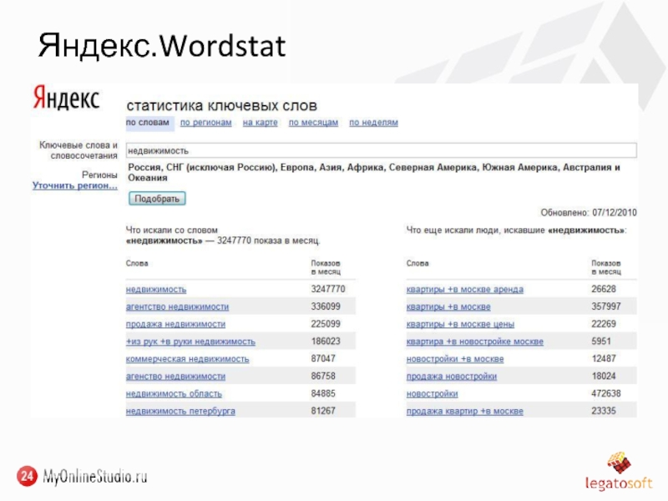Click the 'Обновлено: 07/12/2010' date text
Image resolution: width=668 pixels, height=501 pixels.
pos(589,213)
